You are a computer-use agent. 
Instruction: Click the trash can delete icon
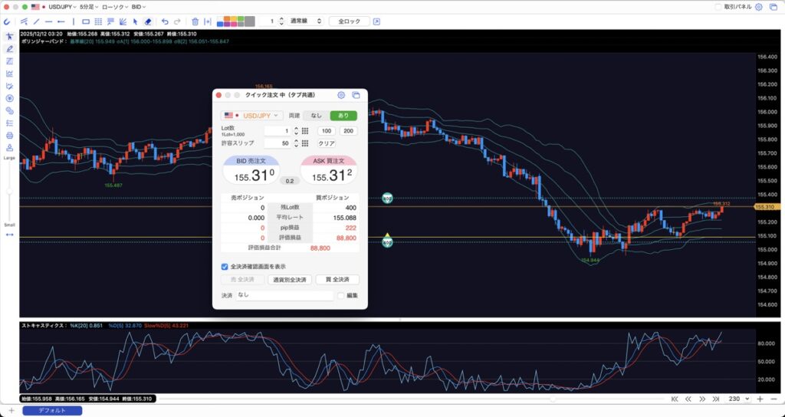[x=195, y=21]
